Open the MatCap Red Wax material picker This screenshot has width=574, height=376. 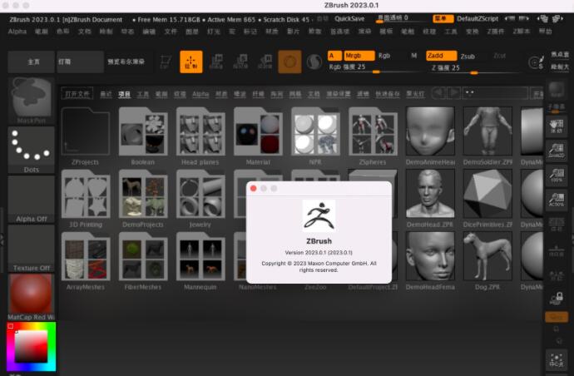pyautogui.click(x=31, y=297)
